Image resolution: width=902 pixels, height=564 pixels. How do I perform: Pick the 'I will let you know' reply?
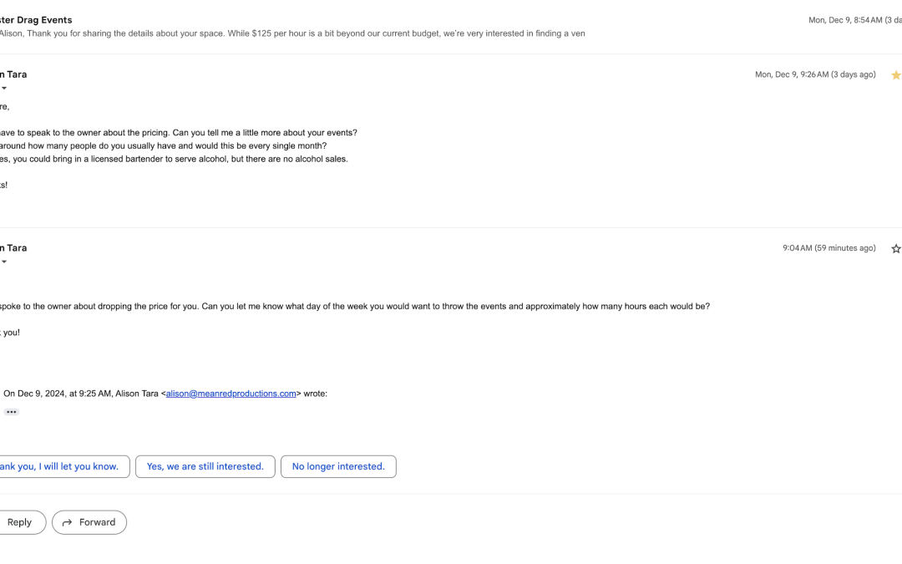tap(63, 466)
